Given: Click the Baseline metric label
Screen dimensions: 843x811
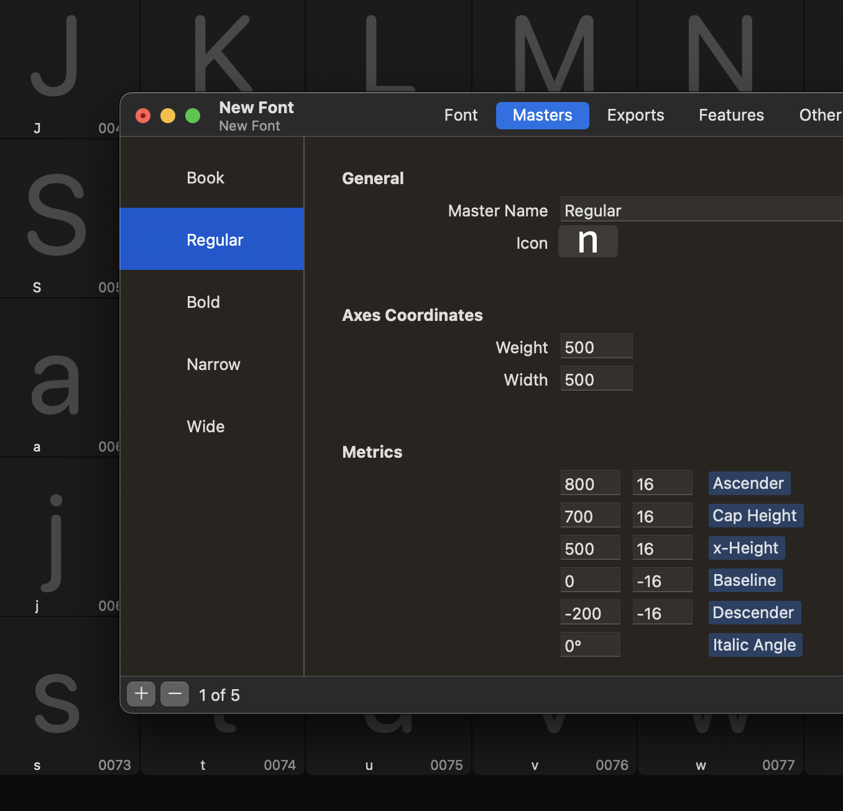Looking at the screenshot, I should click(745, 580).
